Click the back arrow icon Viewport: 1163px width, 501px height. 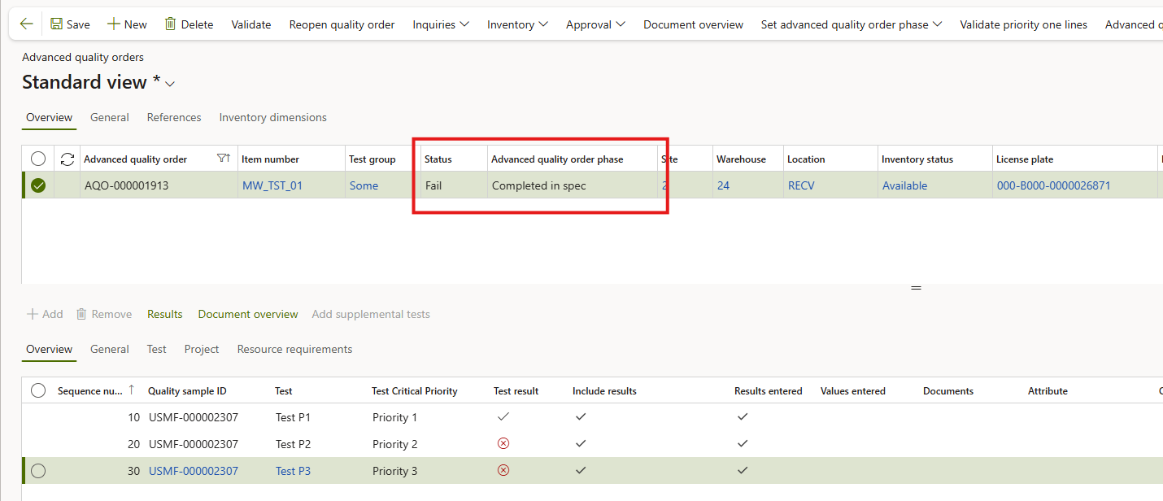(x=27, y=24)
